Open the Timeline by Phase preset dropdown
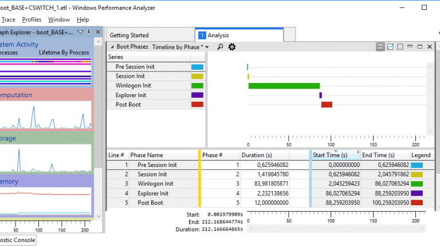The image size is (440, 247). point(207,47)
